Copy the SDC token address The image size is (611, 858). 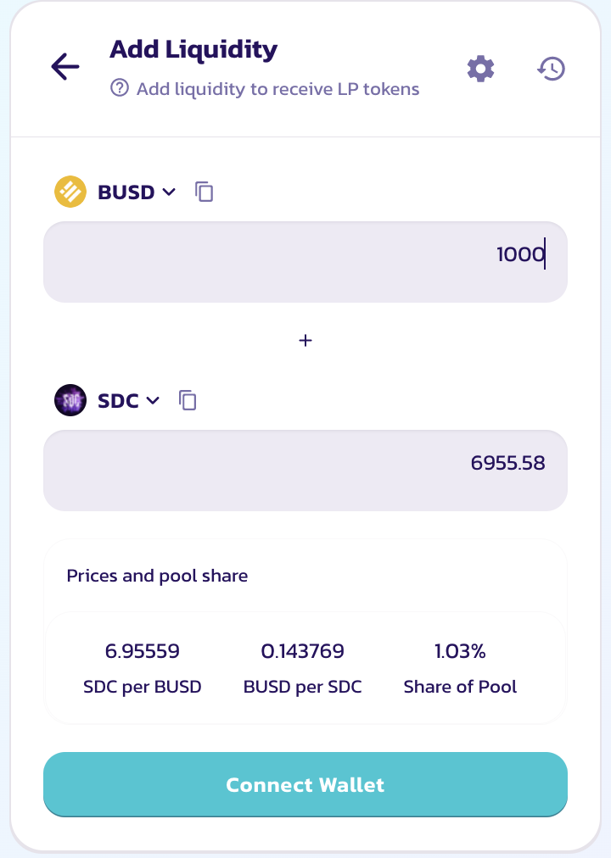[x=188, y=400]
